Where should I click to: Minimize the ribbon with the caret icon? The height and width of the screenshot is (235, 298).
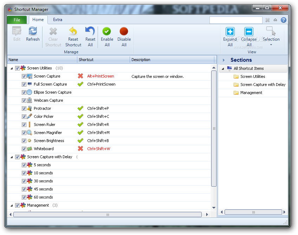point(275,20)
